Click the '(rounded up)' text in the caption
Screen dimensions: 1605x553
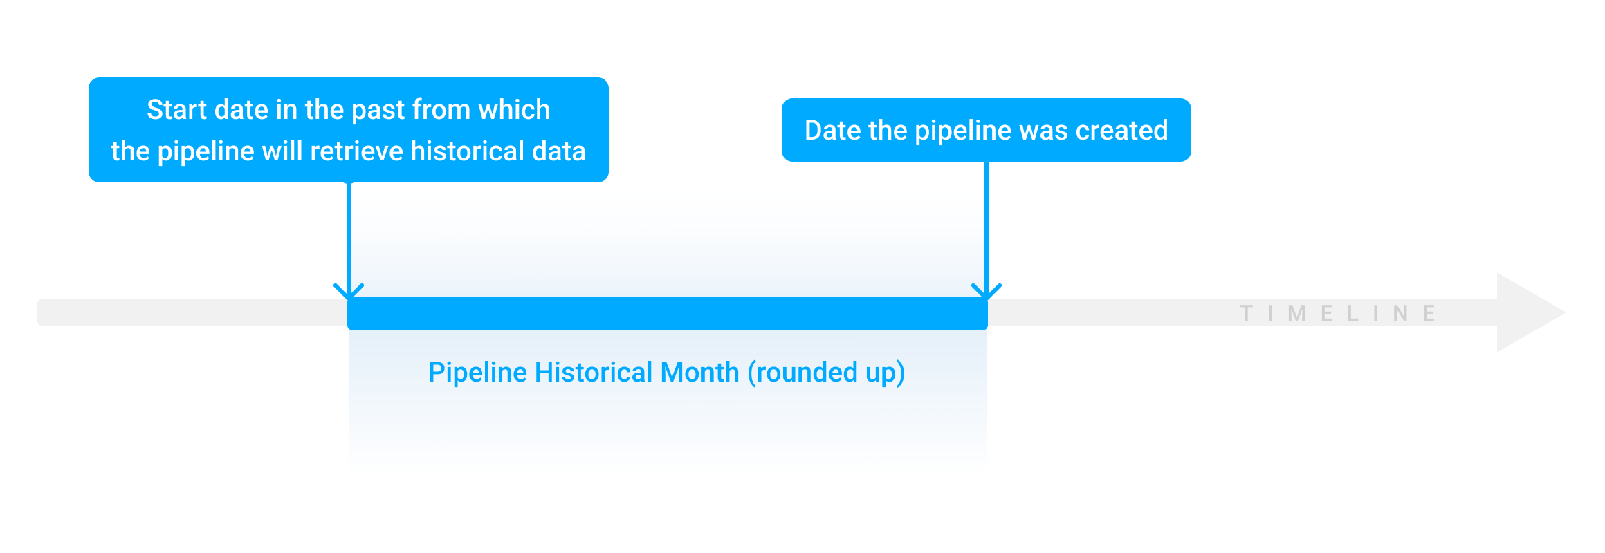point(826,373)
